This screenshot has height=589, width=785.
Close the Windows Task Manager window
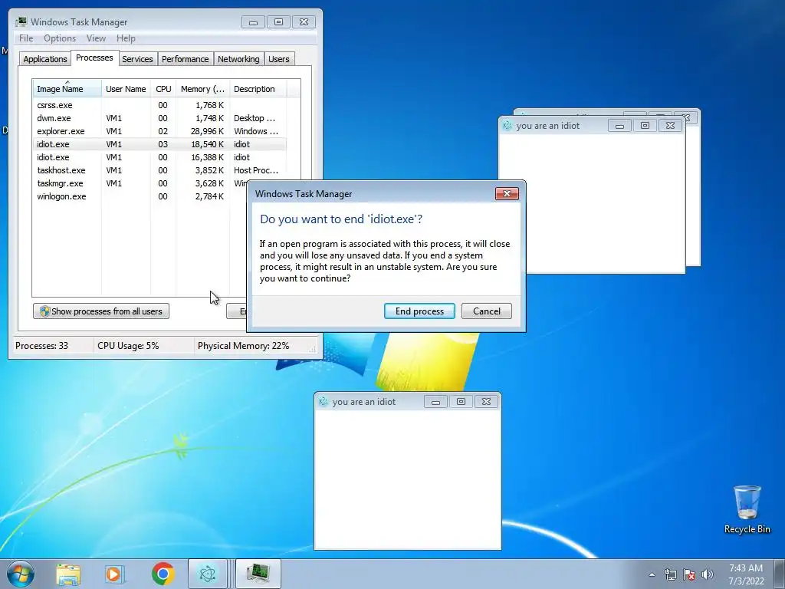(304, 22)
